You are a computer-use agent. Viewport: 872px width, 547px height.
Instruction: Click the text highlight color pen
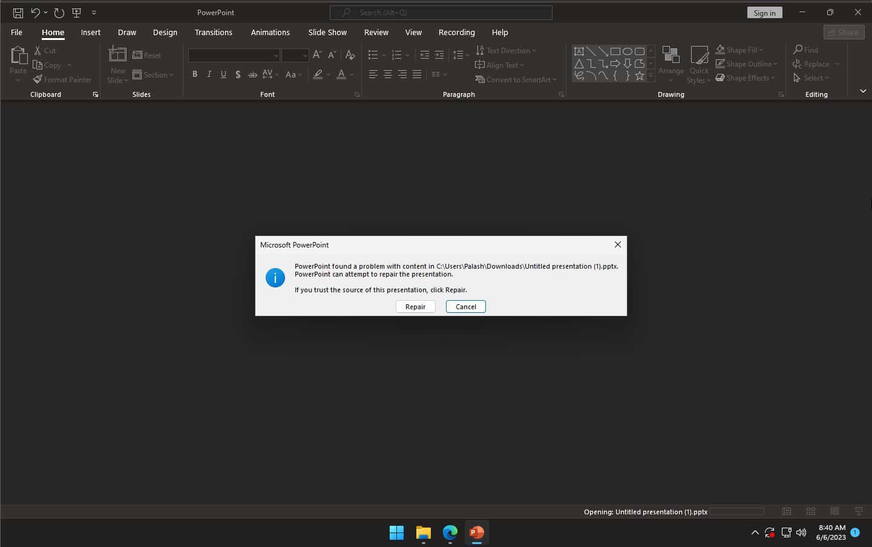pos(318,74)
